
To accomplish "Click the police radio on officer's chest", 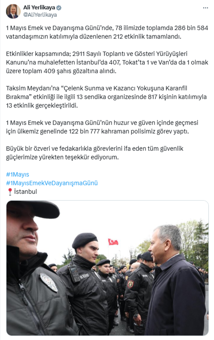I will [x=74, y=273].
